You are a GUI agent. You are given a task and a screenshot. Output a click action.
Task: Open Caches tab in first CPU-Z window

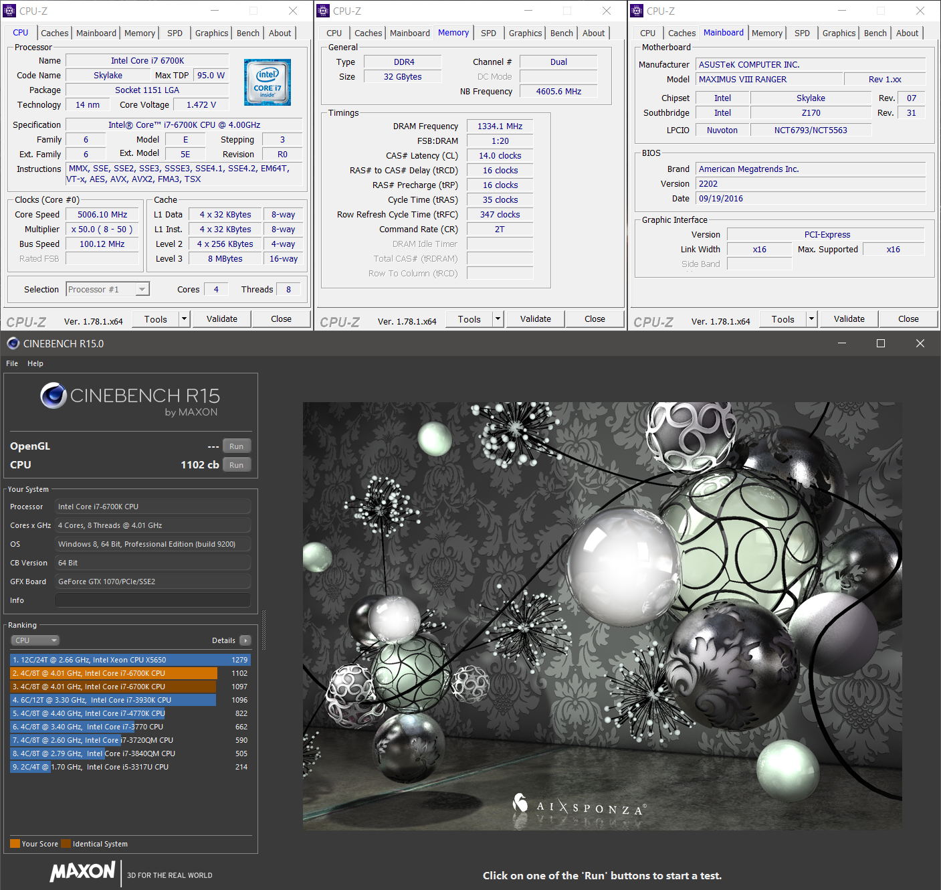pyautogui.click(x=55, y=33)
